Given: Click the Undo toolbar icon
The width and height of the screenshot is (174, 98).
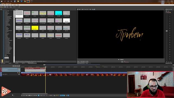Looking at the screenshot, I should coord(14,7).
